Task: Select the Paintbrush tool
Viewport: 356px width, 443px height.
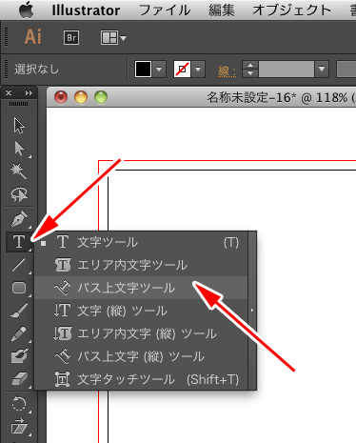Action: [x=19, y=311]
